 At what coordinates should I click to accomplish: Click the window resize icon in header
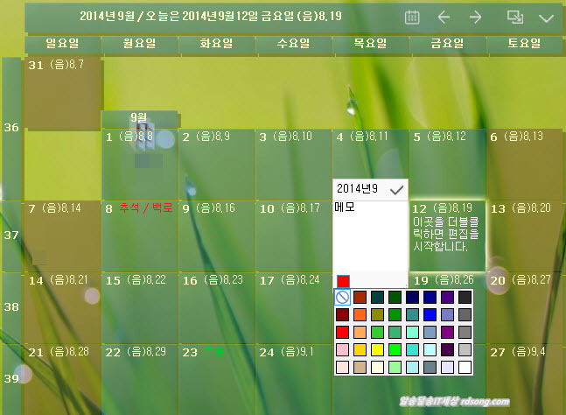coord(515,17)
